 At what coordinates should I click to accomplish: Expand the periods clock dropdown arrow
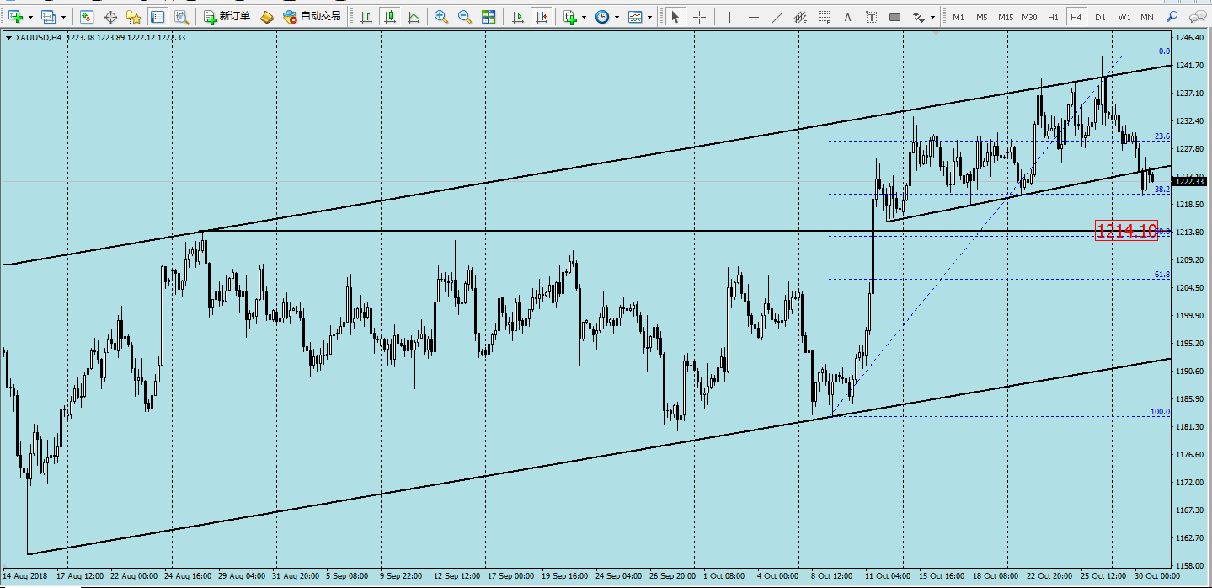pyautogui.click(x=617, y=17)
